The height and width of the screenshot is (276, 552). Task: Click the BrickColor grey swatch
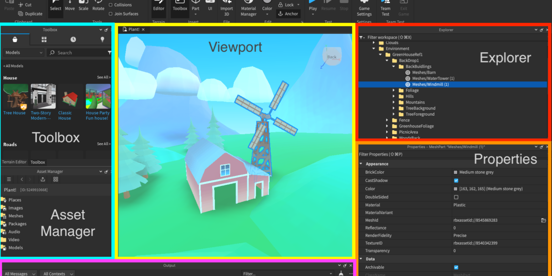click(456, 172)
